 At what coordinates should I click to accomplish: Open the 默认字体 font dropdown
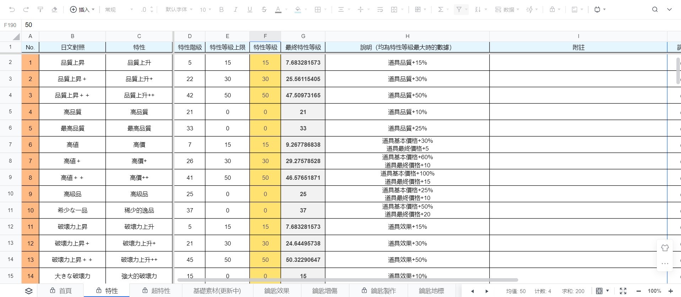[179, 10]
